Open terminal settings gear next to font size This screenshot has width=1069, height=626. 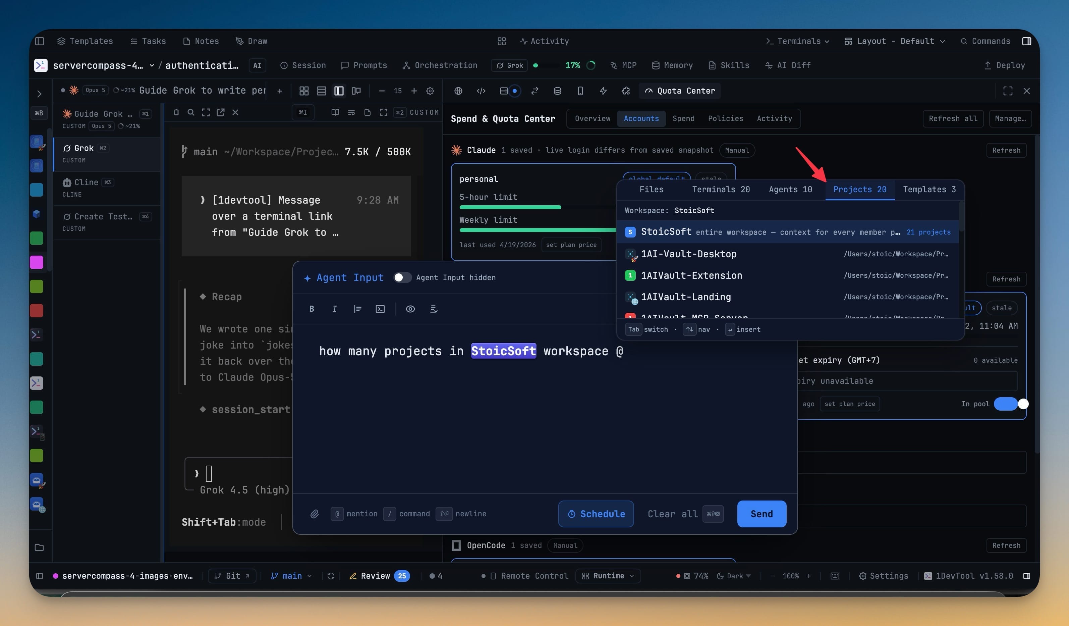pos(430,91)
